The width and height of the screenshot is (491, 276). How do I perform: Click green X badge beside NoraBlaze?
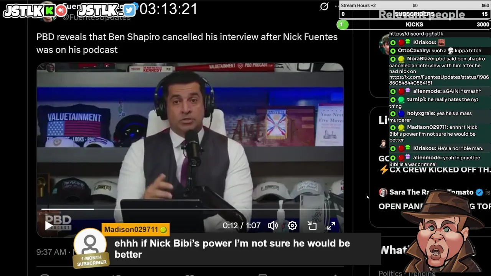click(x=393, y=59)
